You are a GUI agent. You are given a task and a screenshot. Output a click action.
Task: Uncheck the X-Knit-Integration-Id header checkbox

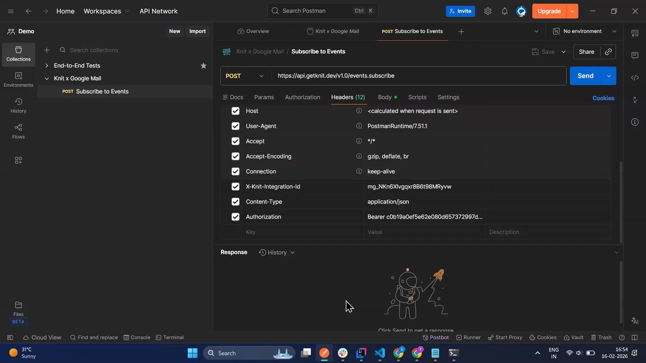point(235,187)
